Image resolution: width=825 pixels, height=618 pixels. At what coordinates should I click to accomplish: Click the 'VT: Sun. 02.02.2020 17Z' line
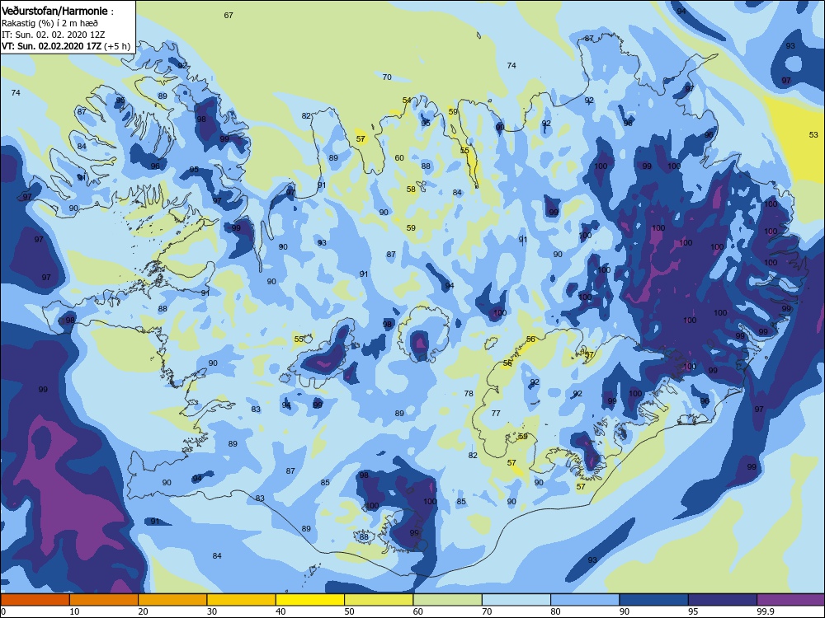(x=51, y=46)
